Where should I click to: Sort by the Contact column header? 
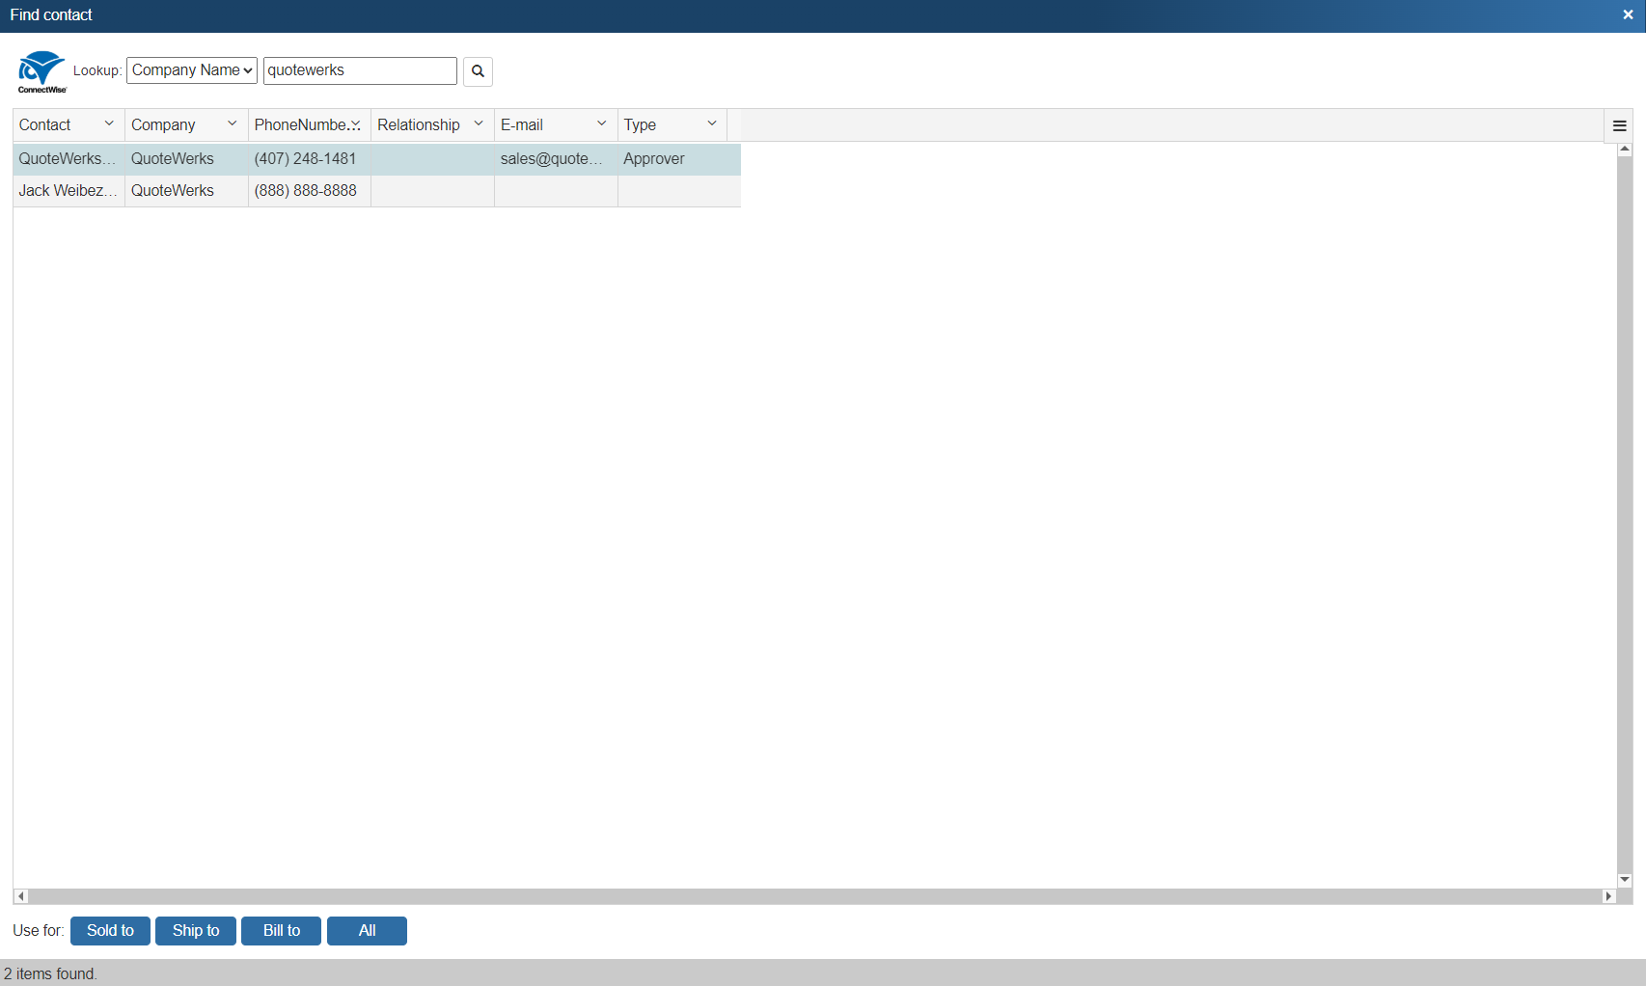click(x=45, y=125)
